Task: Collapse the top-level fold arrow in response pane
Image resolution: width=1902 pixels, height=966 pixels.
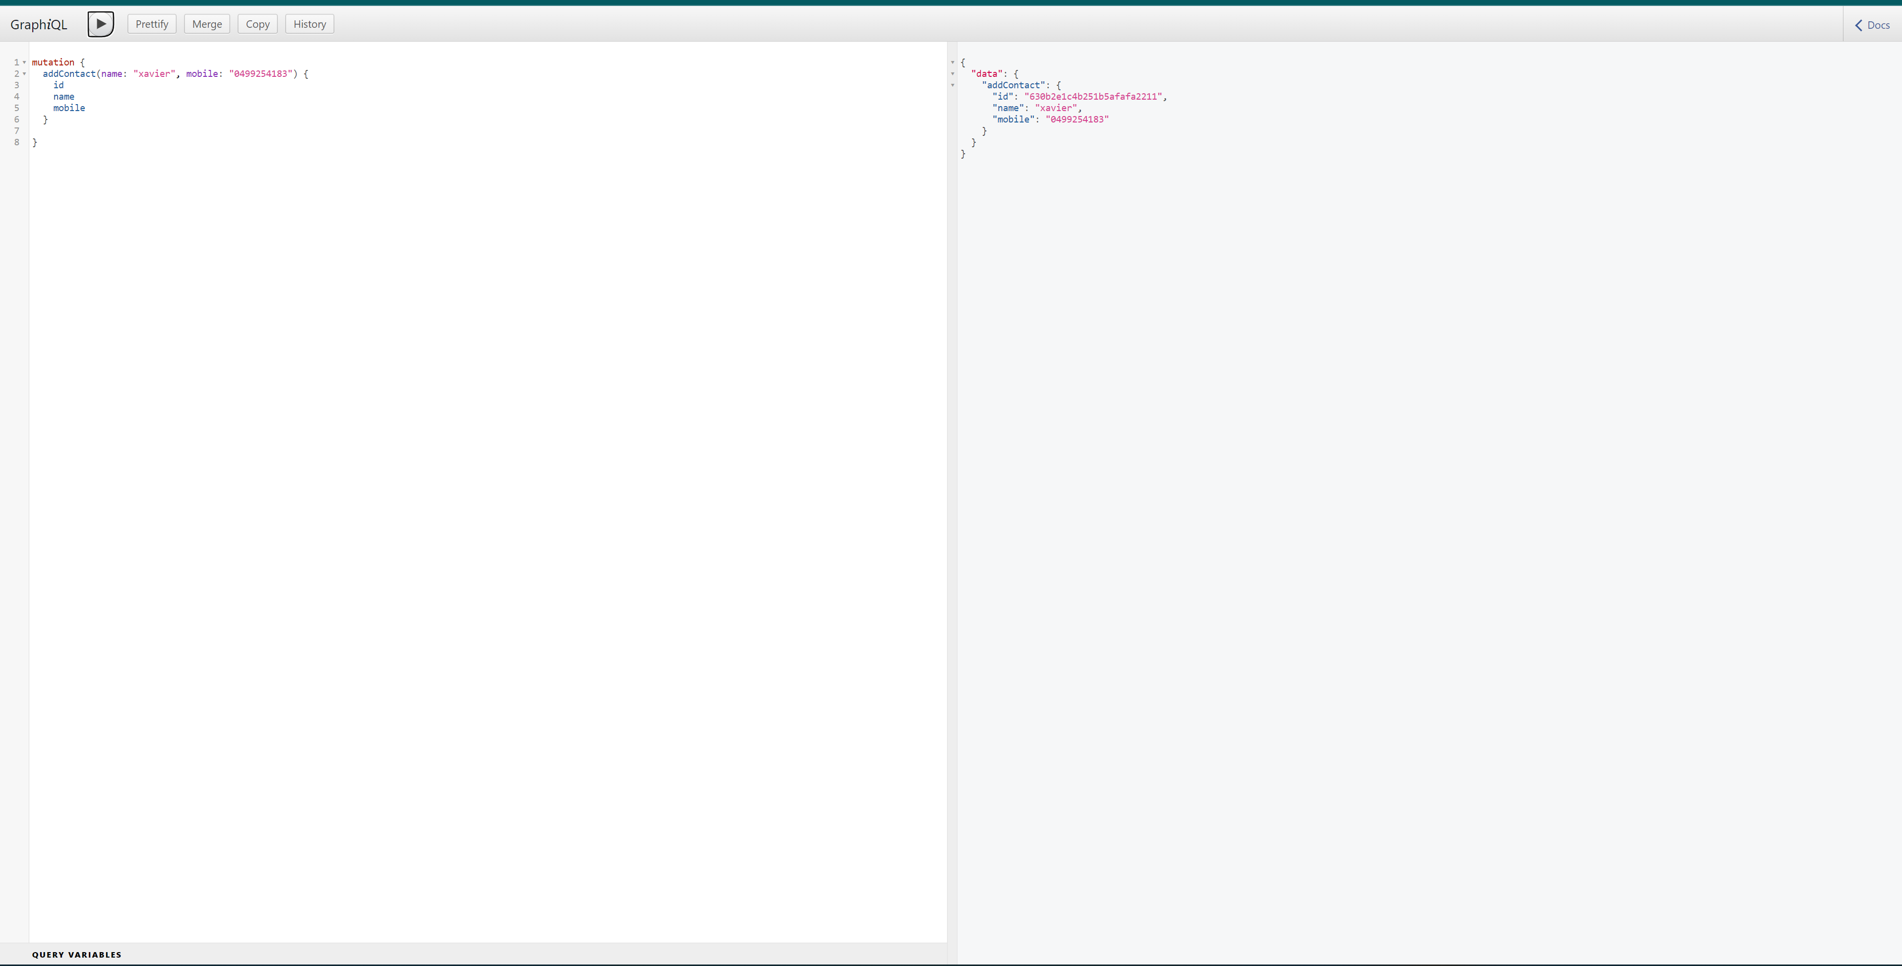Action: (952, 62)
